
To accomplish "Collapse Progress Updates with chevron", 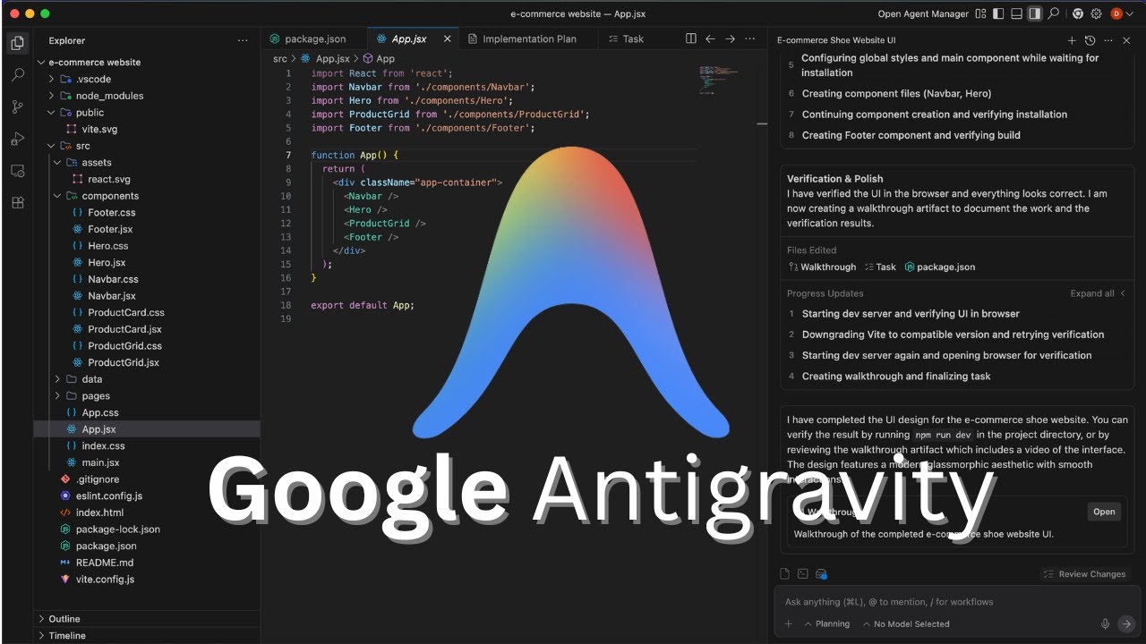I will tap(1124, 293).
